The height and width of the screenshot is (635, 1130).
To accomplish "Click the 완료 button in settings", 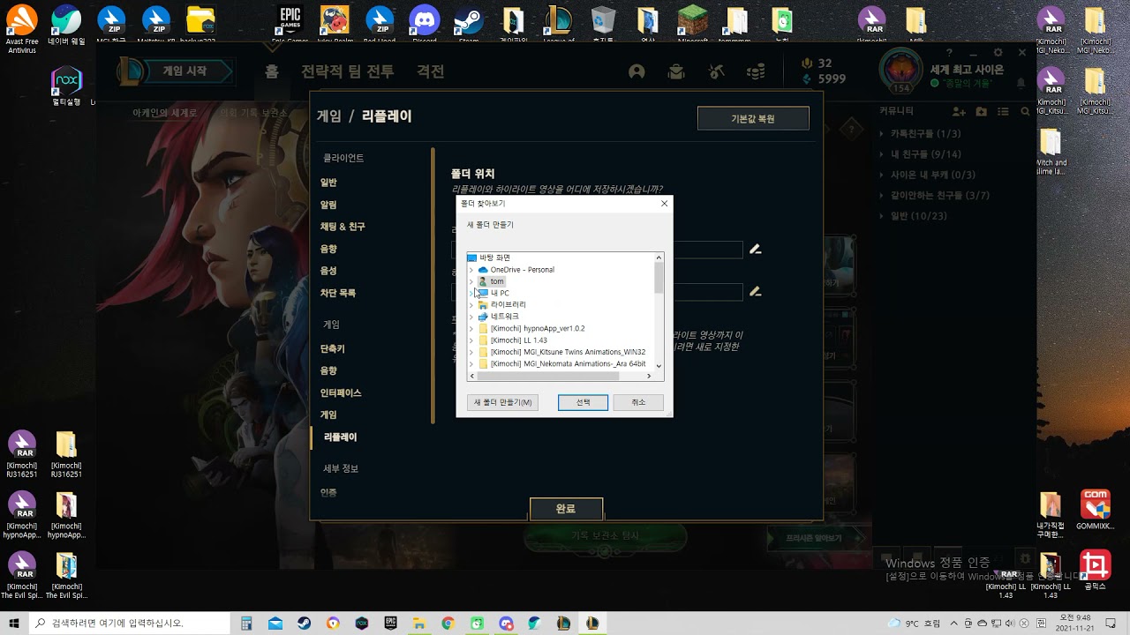I will coord(566,509).
